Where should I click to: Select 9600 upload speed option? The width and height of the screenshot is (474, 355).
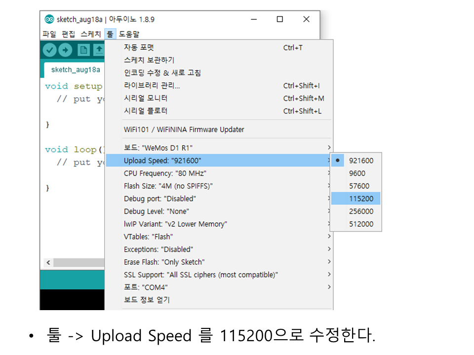pos(356,173)
